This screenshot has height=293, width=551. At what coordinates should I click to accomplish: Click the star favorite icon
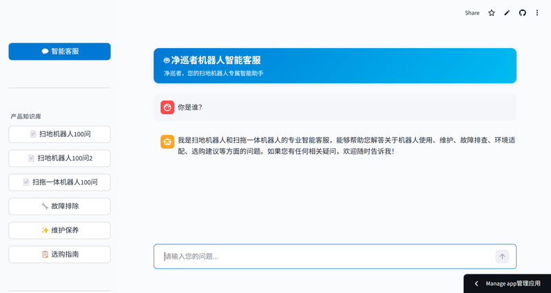(x=492, y=13)
